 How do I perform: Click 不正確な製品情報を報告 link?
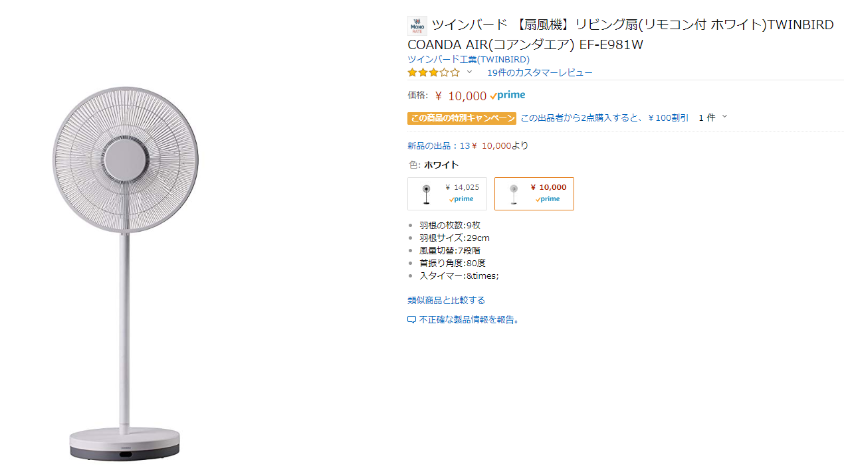click(x=469, y=319)
